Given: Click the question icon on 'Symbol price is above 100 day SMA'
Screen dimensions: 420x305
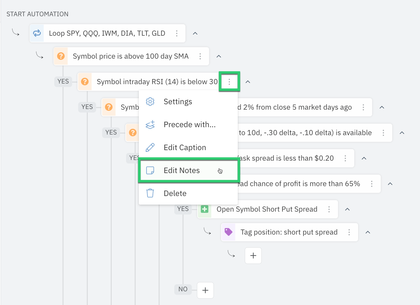Looking at the screenshot, I should tap(61, 56).
